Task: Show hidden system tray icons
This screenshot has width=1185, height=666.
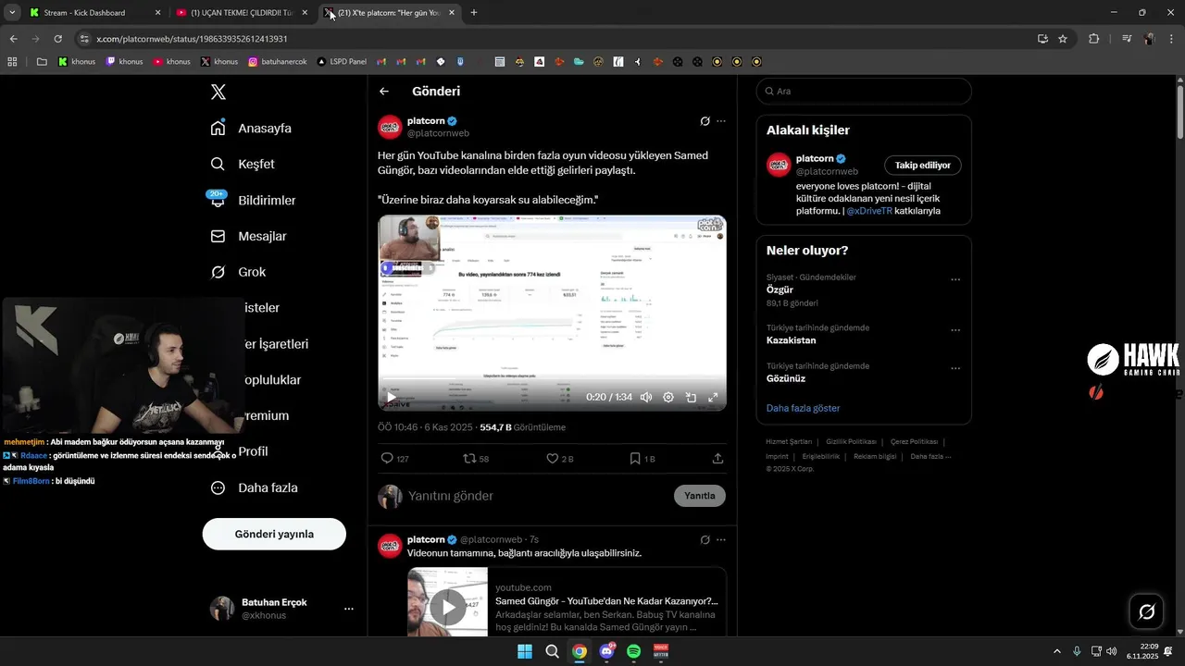Action: pos(1057,651)
